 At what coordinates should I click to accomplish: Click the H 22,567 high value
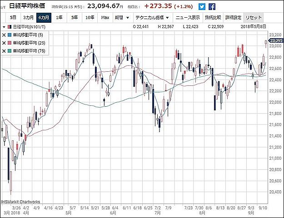tap(166, 27)
